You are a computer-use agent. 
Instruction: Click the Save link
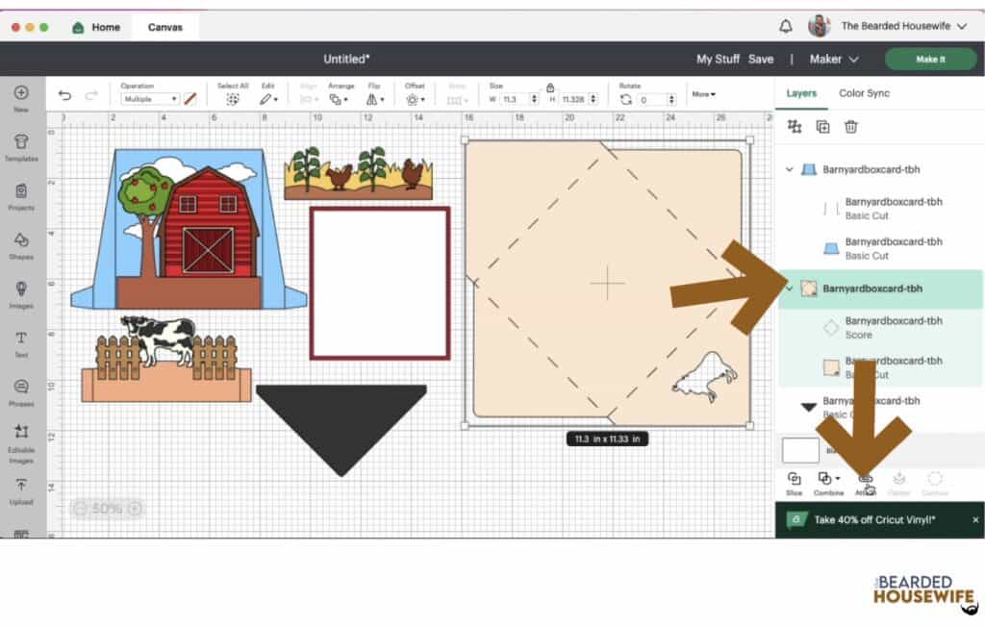[760, 59]
